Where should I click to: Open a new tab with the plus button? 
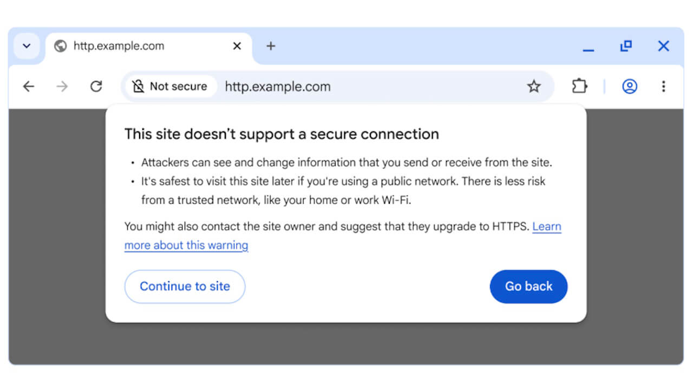click(271, 46)
